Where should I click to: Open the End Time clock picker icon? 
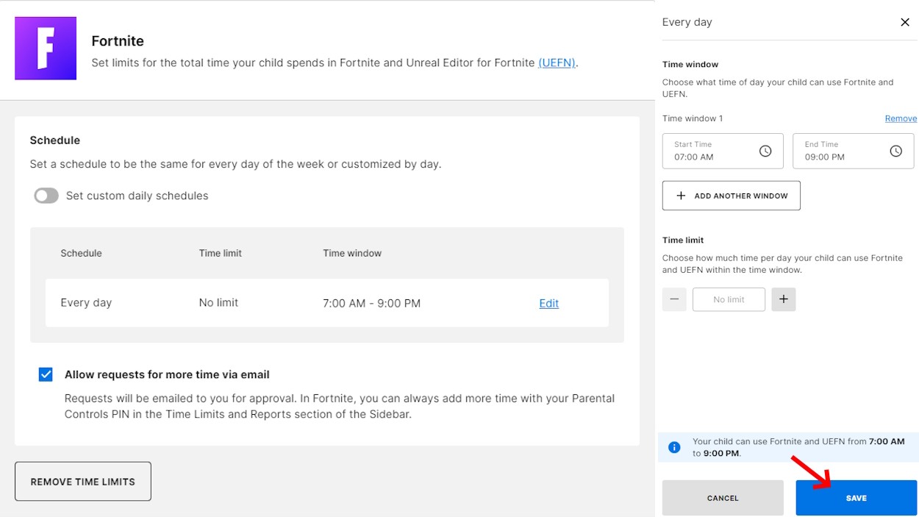(x=895, y=151)
